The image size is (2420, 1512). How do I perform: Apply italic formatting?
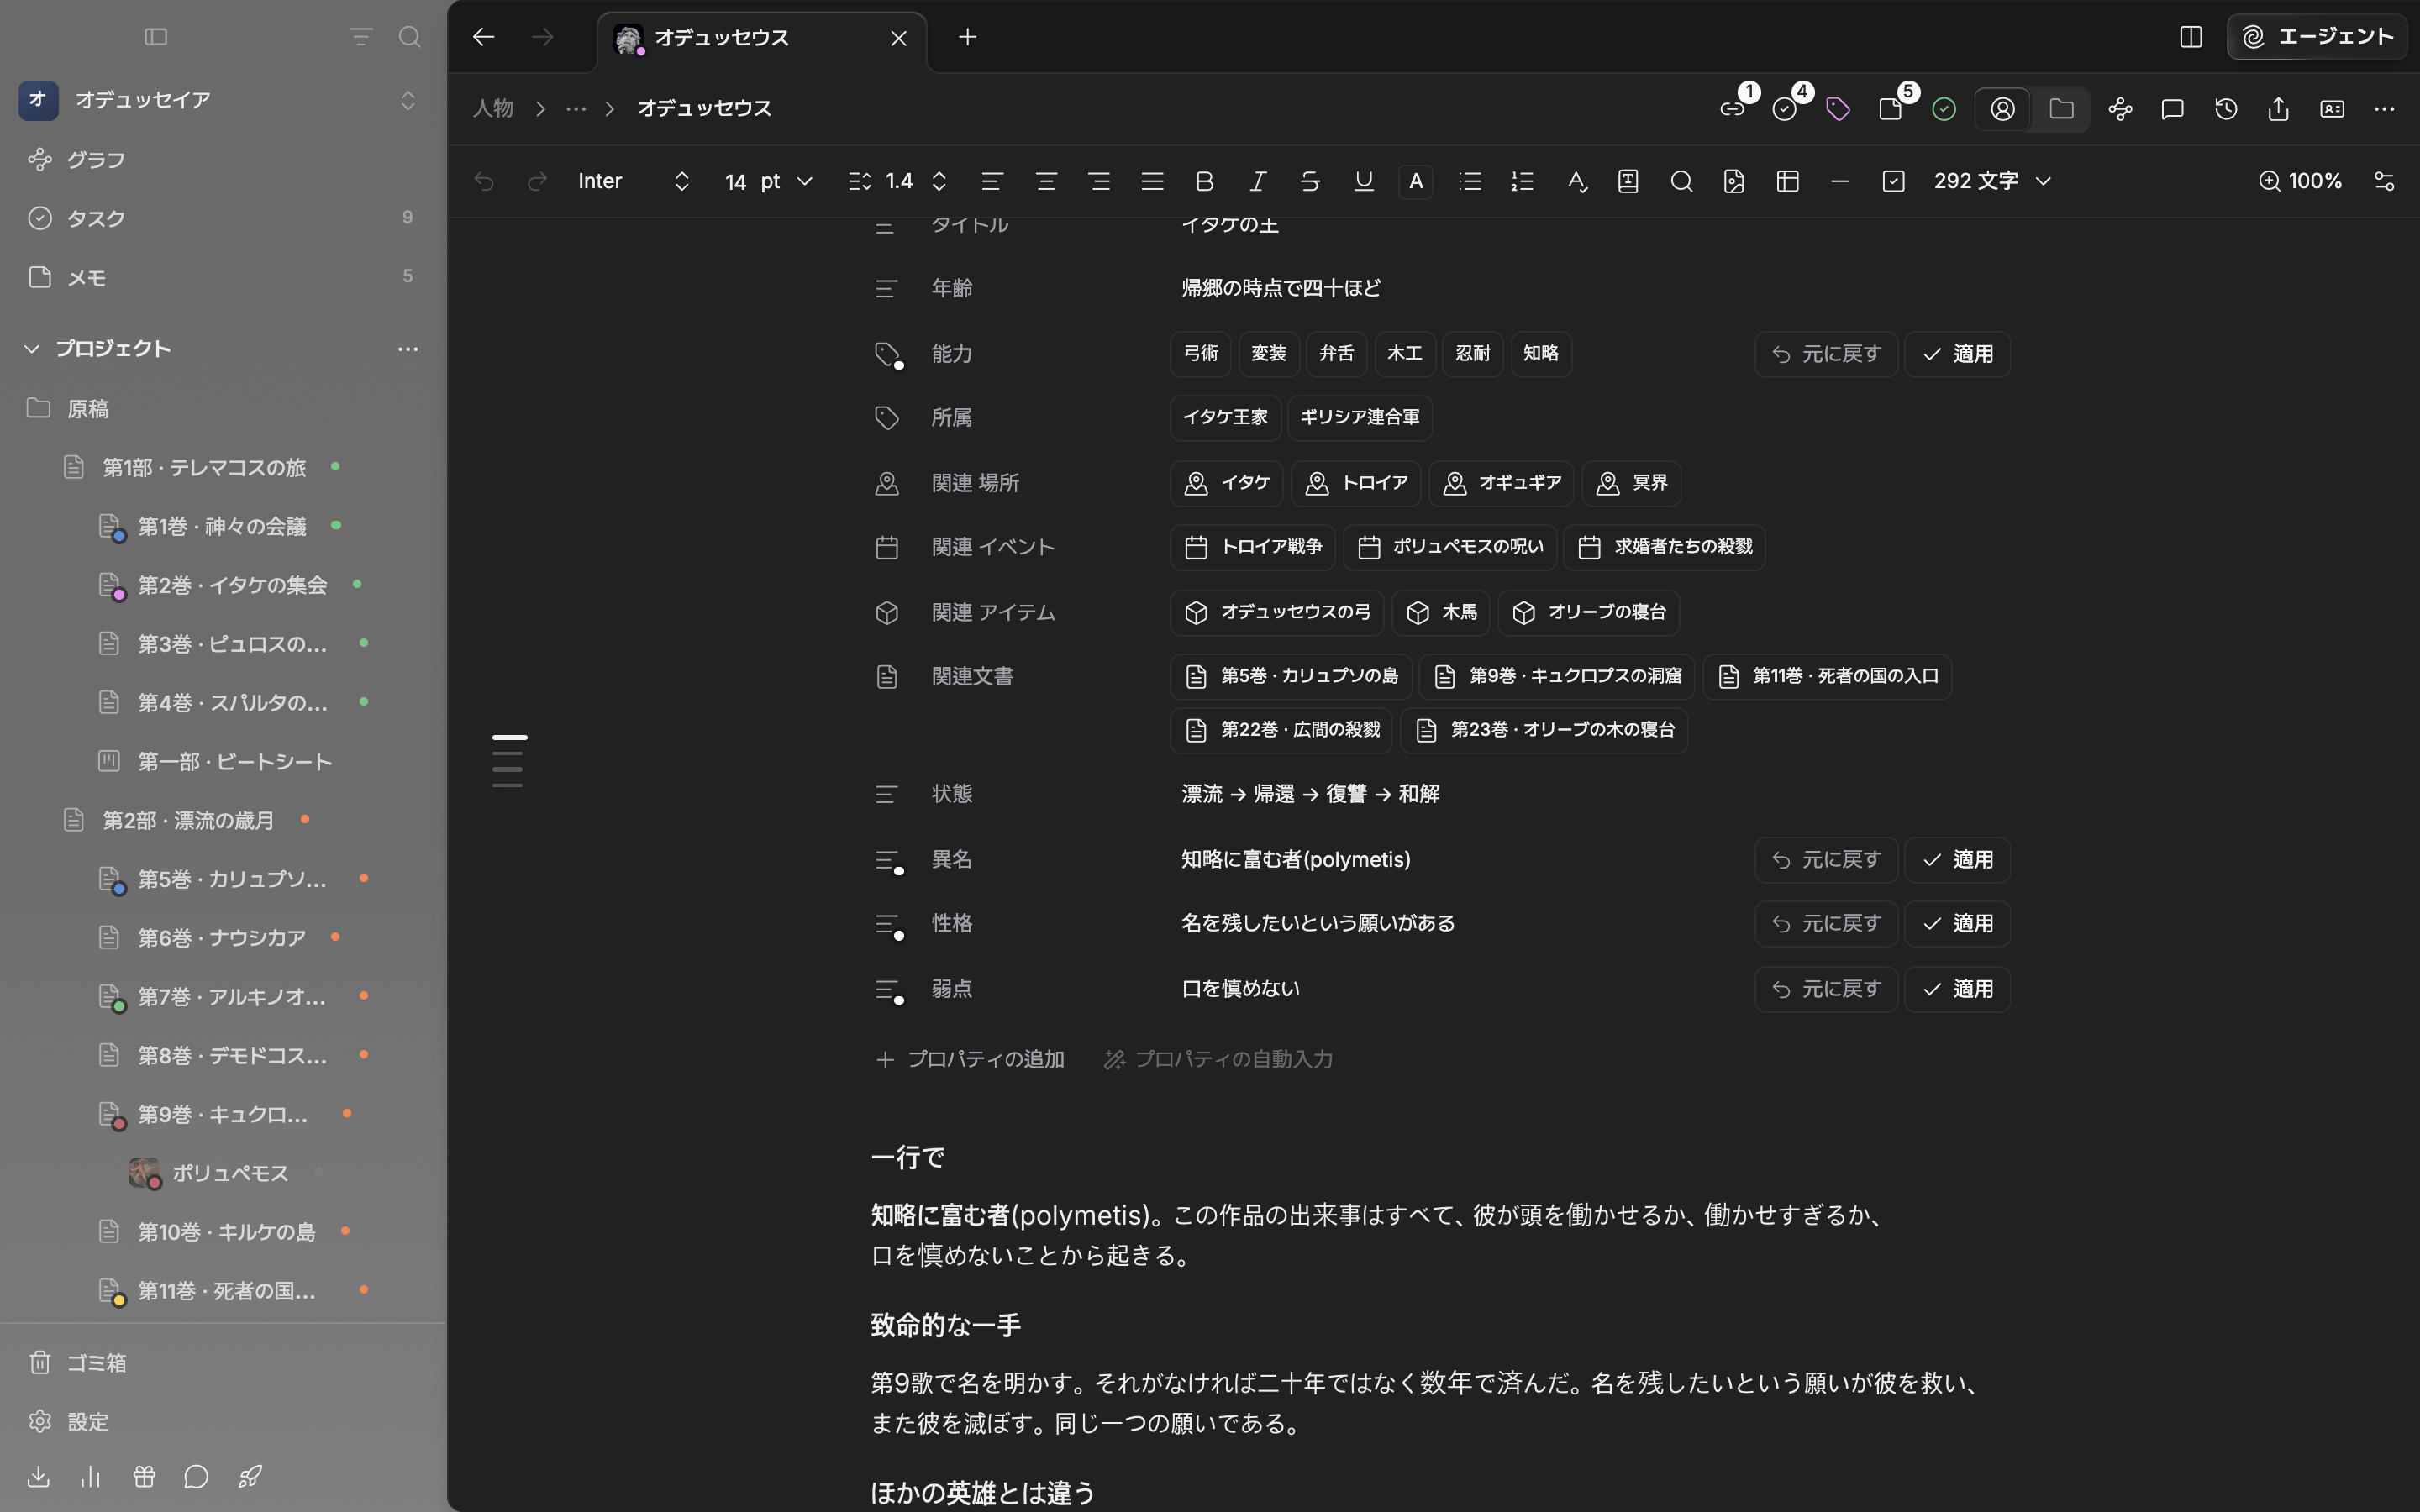tap(1258, 181)
